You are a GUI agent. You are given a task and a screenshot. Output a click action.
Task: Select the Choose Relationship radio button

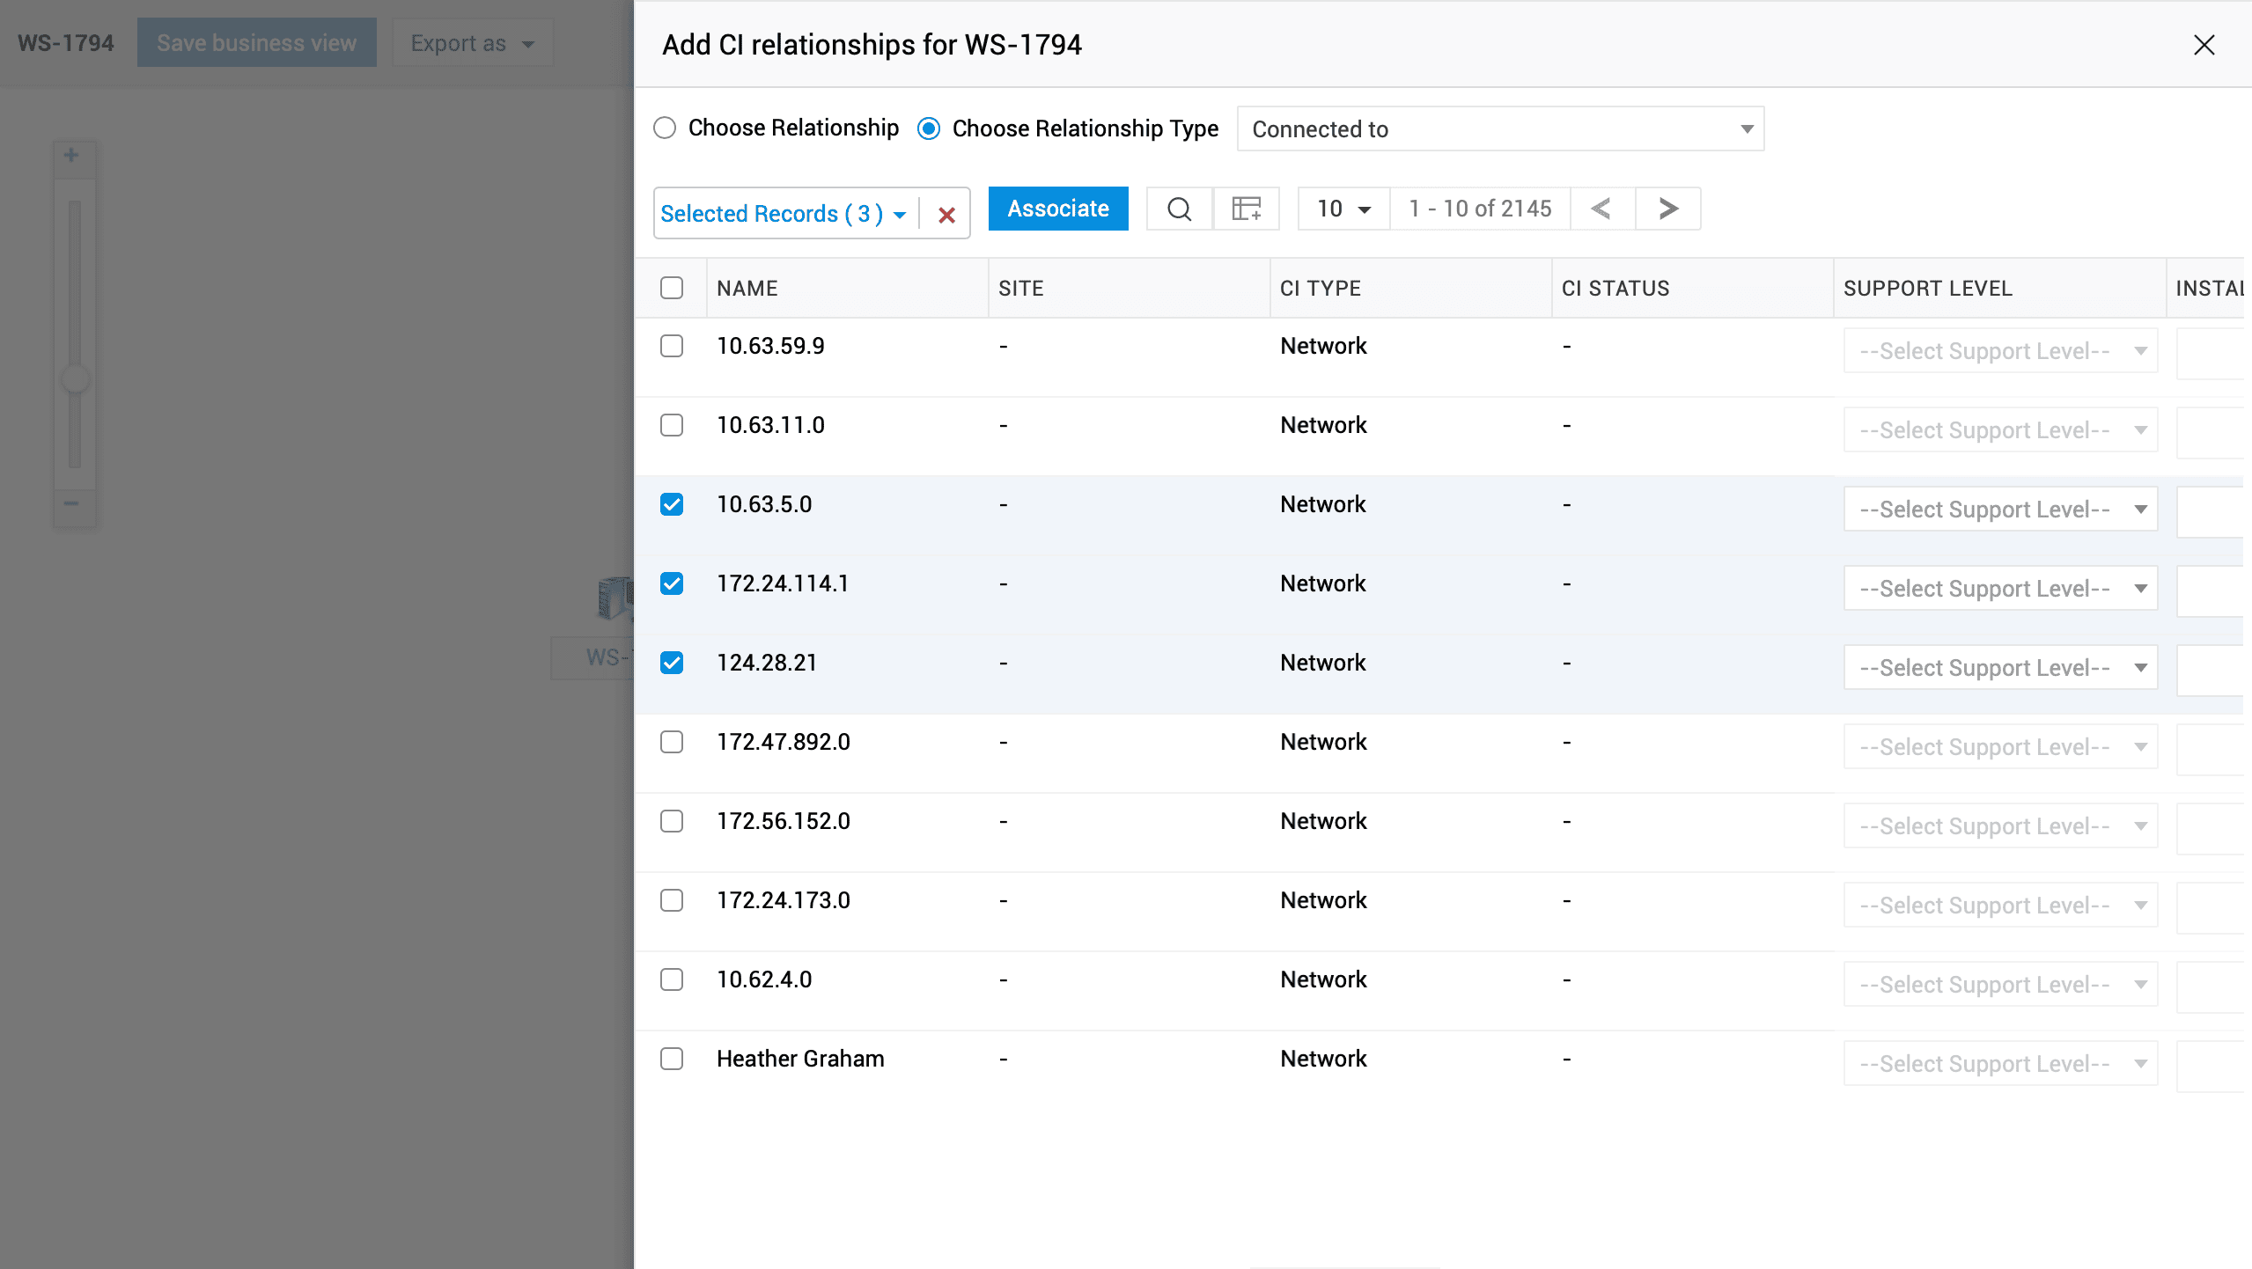[x=665, y=128]
